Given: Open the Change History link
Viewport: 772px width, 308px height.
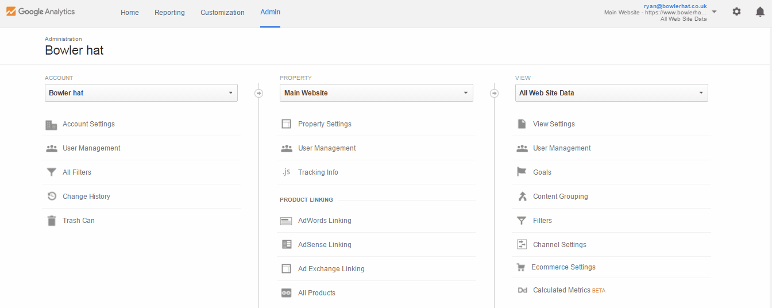Looking at the screenshot, I should click(x=86, y=197).
